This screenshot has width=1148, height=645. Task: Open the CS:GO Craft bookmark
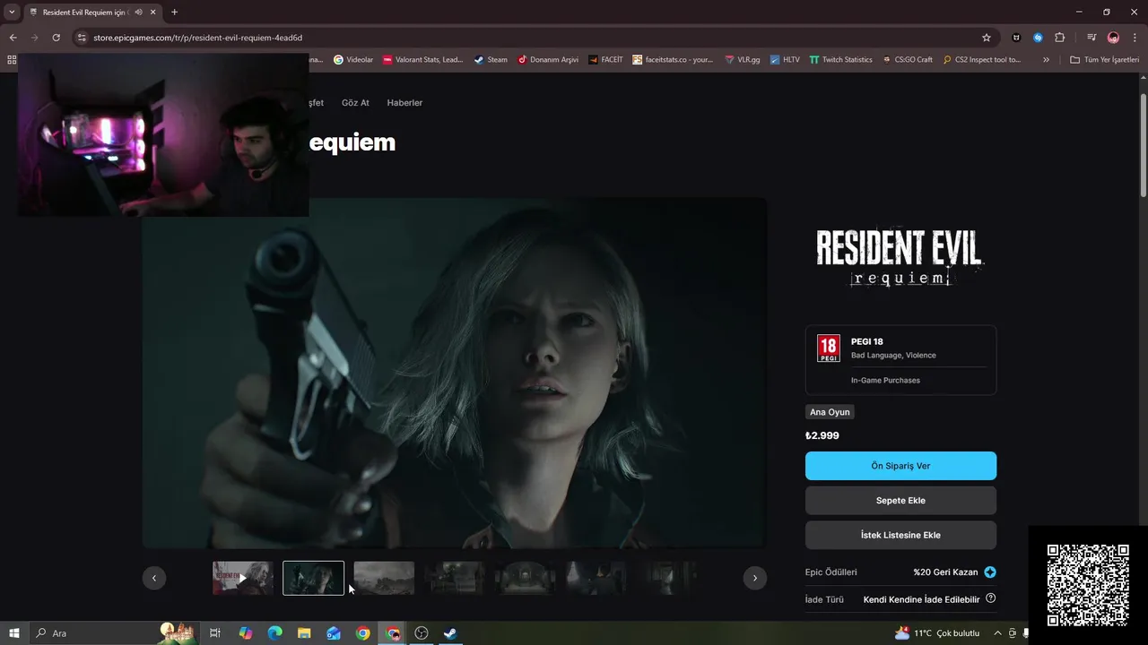pos(908,60)
